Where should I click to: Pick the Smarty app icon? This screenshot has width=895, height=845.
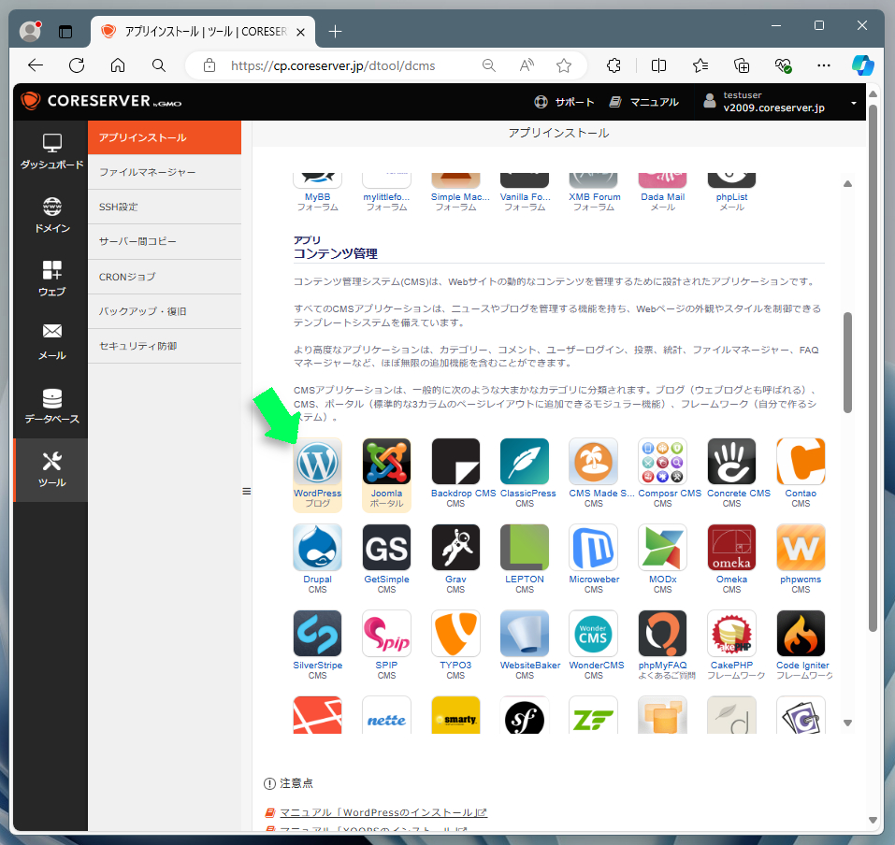(455, 715)
